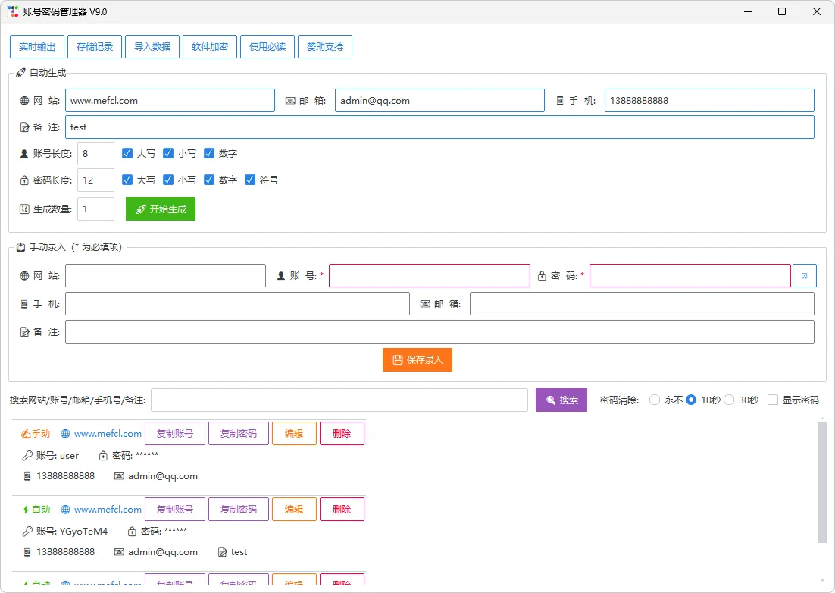Click the globe icon in YGyoTeM4 record
The height and width of the screenshot is (593, 835).
(65, 510)
